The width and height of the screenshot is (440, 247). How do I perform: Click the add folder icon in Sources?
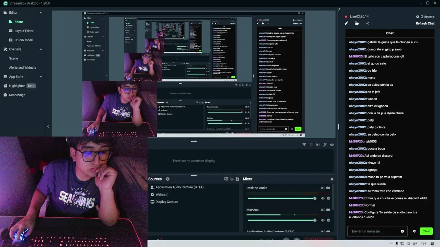(x=237, y=179)
